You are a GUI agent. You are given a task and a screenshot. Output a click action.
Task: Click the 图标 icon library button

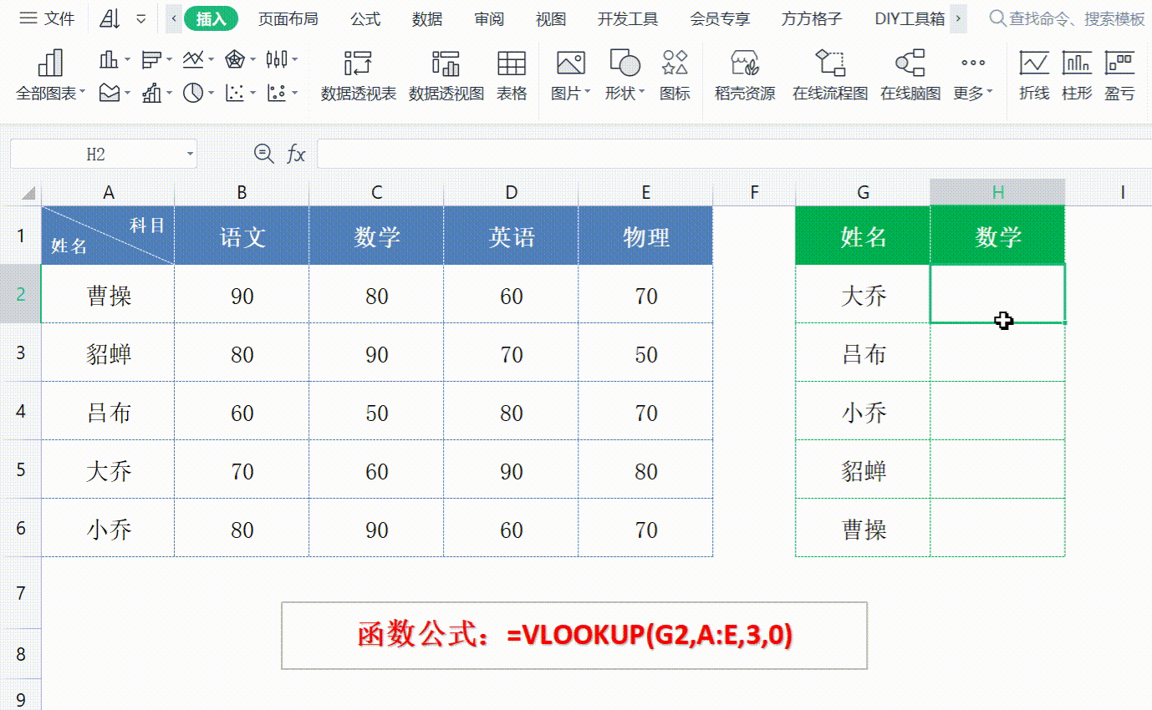[x=675, y=75]
